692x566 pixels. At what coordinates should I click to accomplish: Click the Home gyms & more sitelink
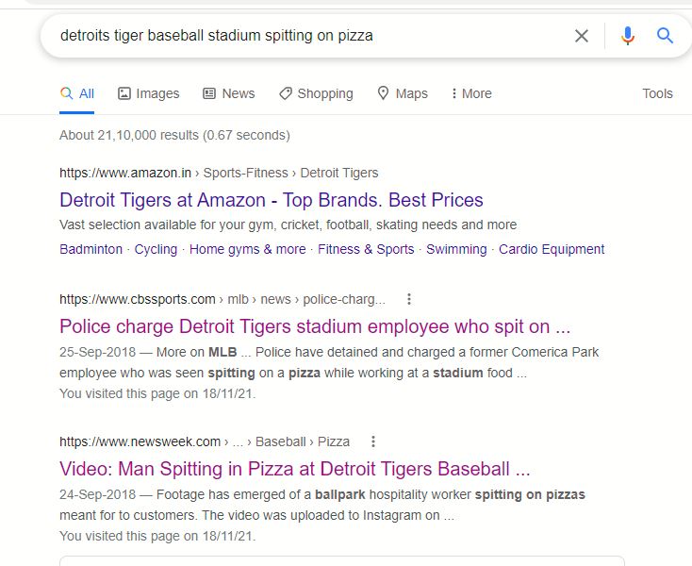click(x=247, y=249)
